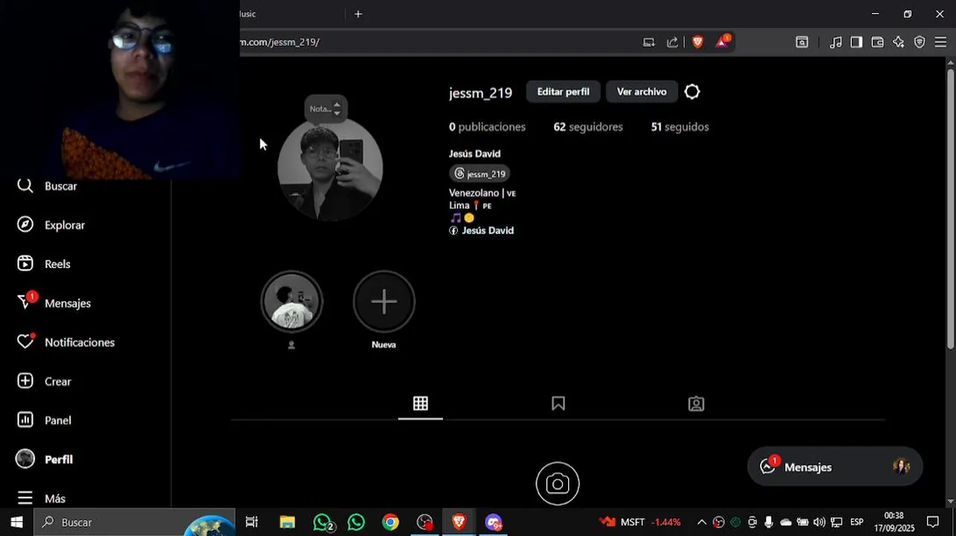
Task: Click the MSFT stock widget
Action: (x=640, y=522)
